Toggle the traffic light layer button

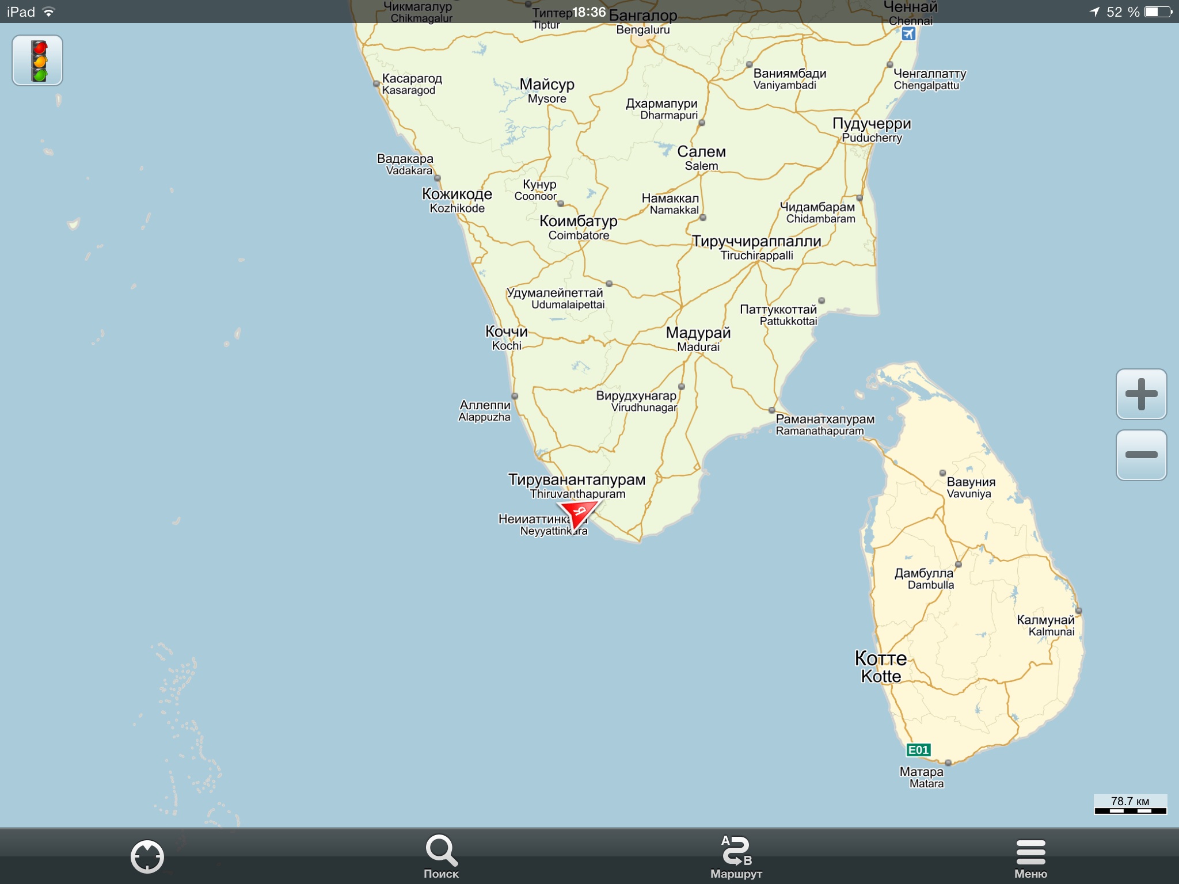pyautogui.click(x=37, y=60)
